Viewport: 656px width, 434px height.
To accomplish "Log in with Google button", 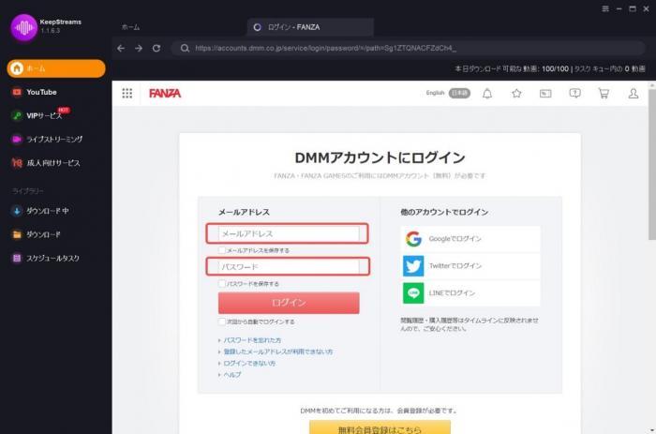I will [470, 239].
